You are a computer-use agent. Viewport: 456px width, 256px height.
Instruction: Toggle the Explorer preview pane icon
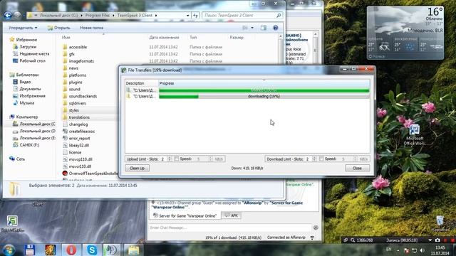[264, 28]
